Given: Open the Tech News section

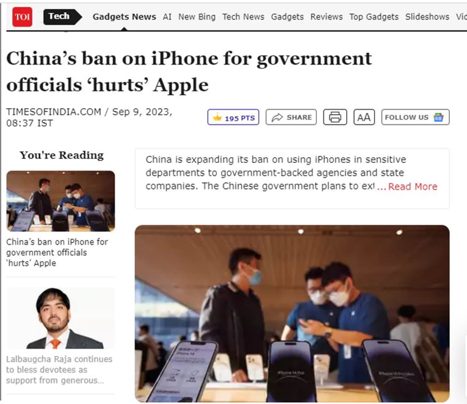Looking at the screenshot, I should click(x=243, y=17).
